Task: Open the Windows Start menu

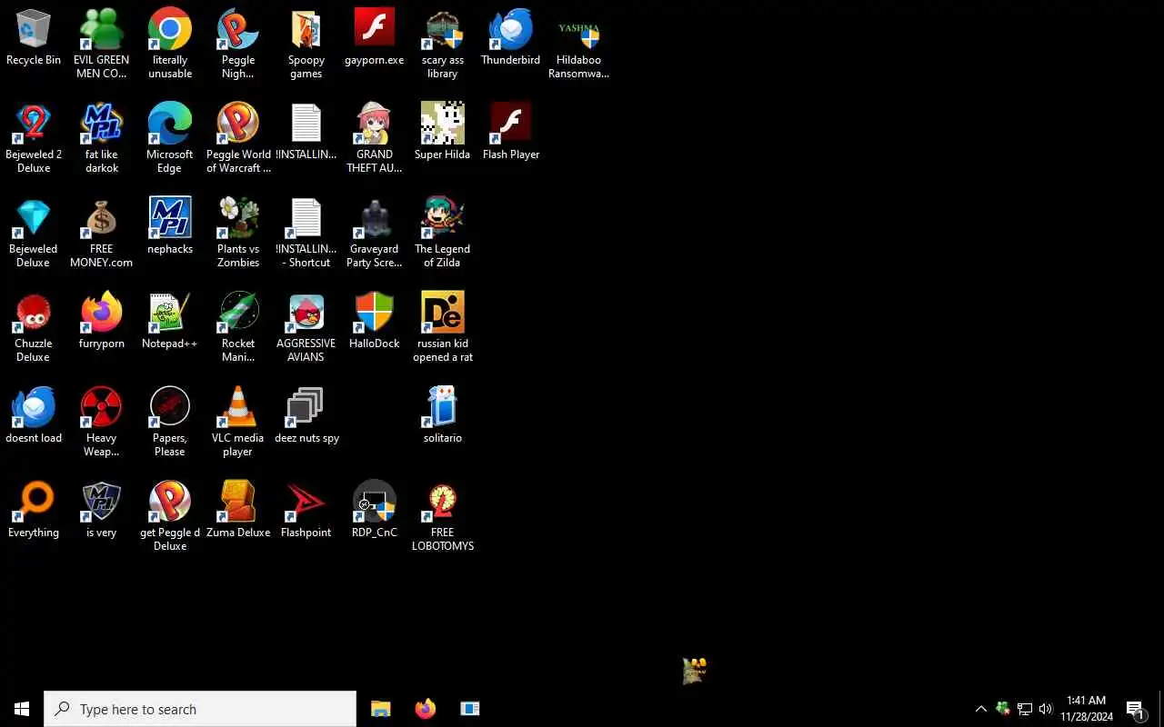Action: point(22,709)
